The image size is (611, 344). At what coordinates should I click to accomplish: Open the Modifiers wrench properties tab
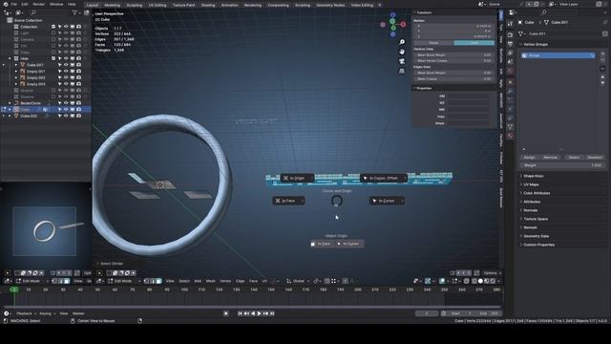click(510, 92)
